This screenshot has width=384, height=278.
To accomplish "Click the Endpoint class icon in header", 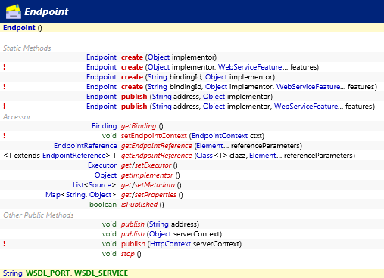I will (14, 11).
